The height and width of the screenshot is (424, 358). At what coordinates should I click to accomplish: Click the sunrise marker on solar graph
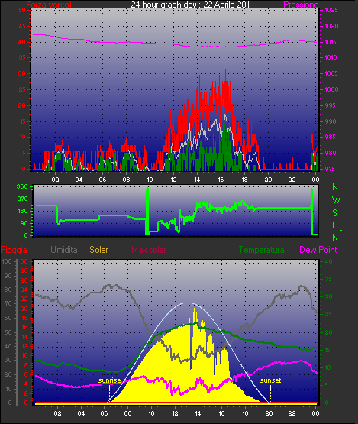tap(109, 380)
